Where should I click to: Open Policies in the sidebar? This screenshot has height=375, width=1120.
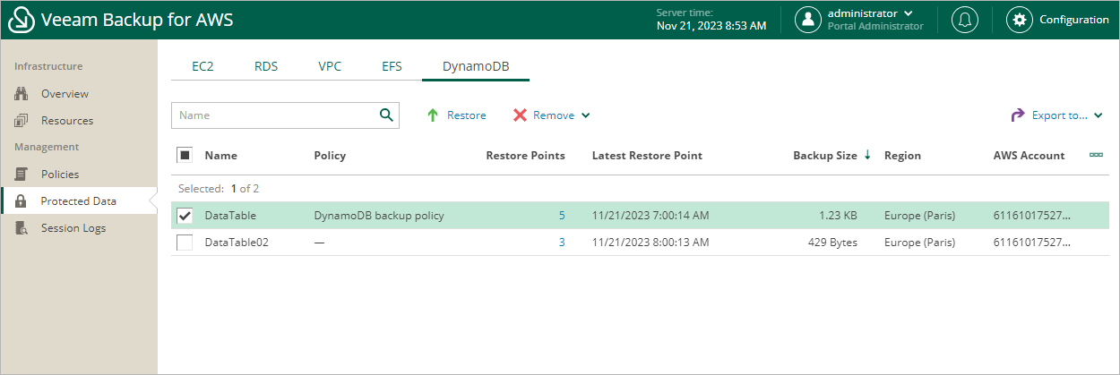[x=60, y=175]
